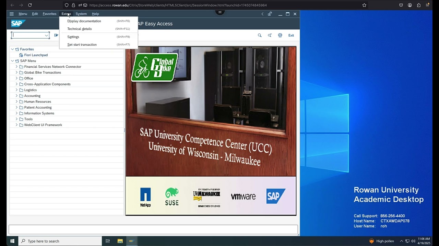
Task: Open the command field dropdown arrow
Action: [x=46, y=35]
